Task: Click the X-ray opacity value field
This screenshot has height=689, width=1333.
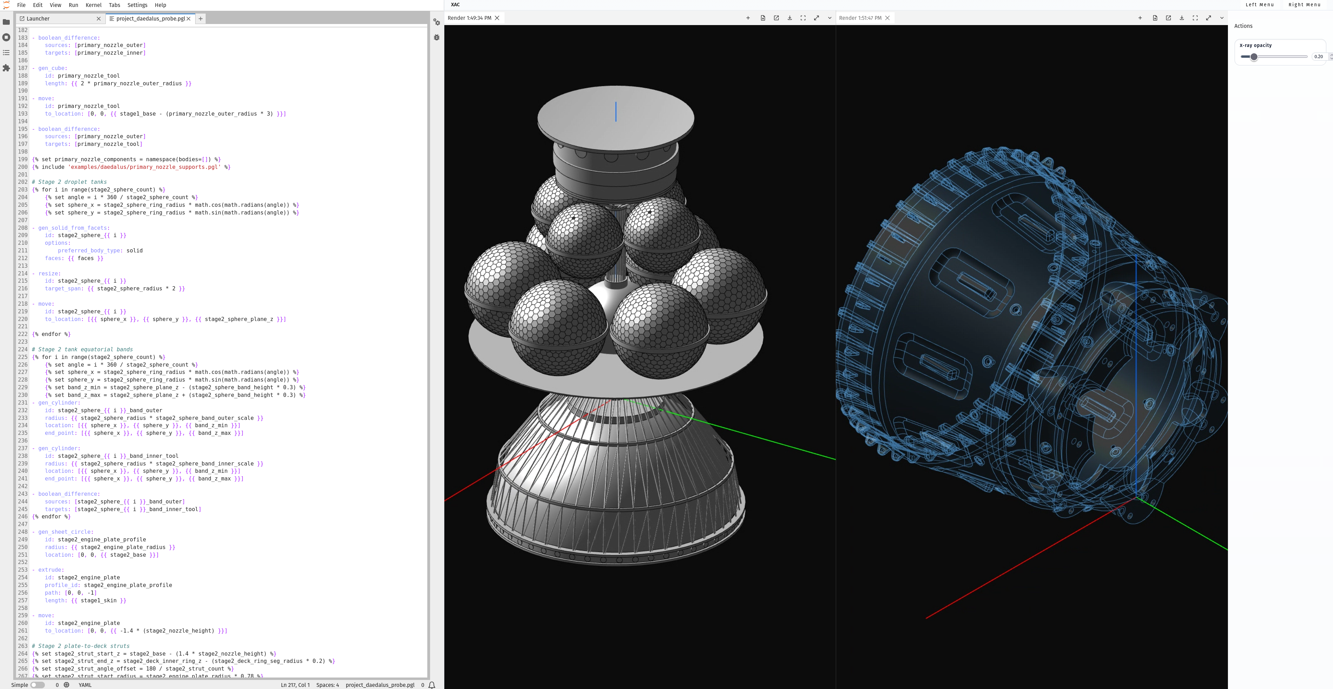Action: click(x=1318, y=57)
